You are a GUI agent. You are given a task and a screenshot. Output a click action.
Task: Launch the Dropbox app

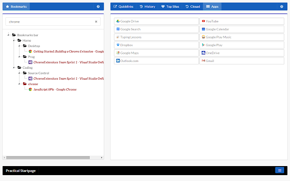coord(156,45)
